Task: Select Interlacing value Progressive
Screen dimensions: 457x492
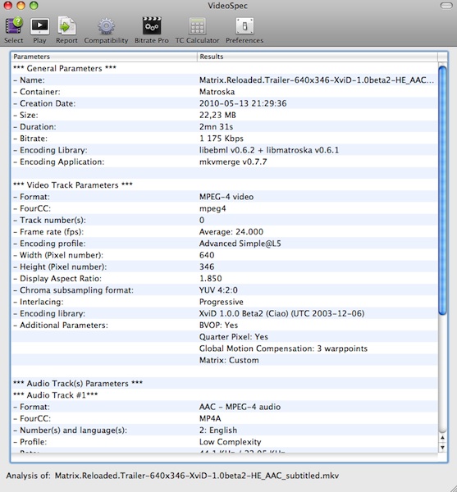Action: click(x=222, y=302)
